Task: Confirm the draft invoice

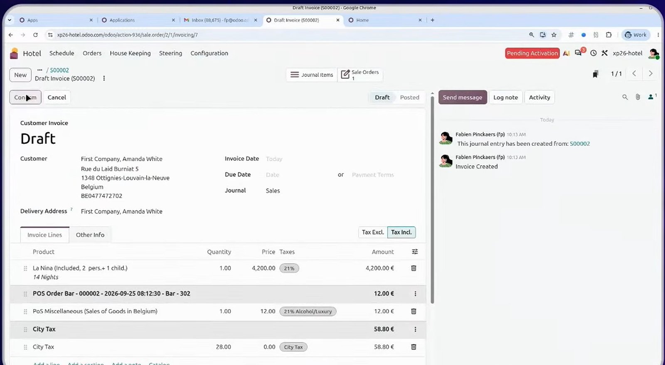Action: pos(25,97)
